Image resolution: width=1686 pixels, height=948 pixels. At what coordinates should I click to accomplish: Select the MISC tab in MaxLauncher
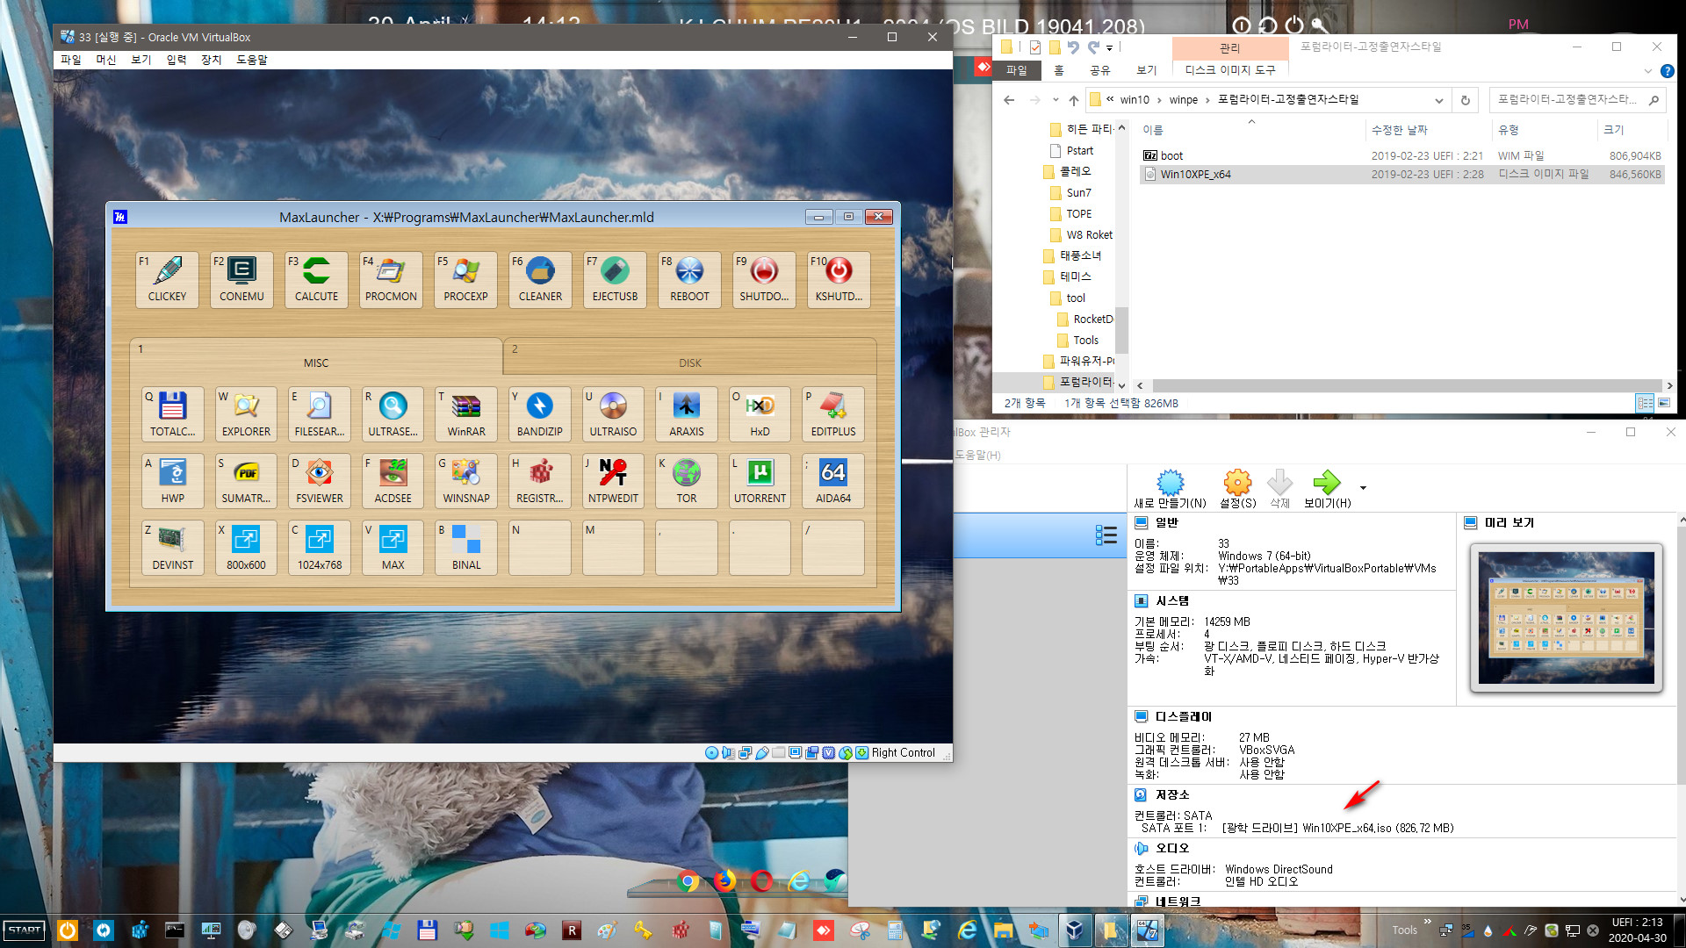(x=316, y=356)
